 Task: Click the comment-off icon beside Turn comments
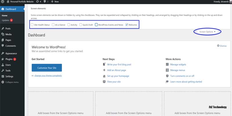[x=167, y=76]
